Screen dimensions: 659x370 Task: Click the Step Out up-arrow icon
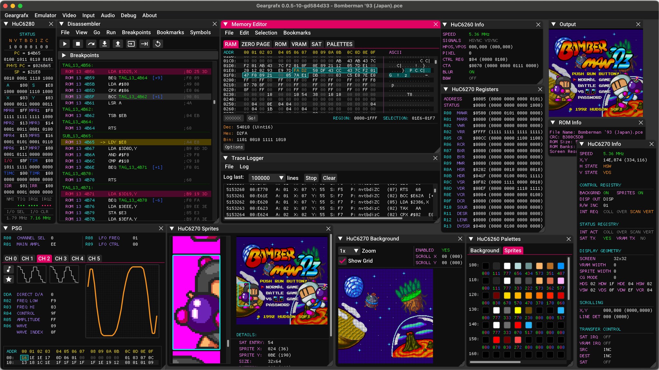(118, 44)
